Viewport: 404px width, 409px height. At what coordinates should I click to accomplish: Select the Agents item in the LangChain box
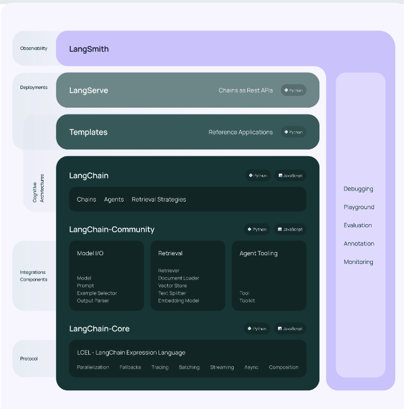pyautogui.click(x=114, y=200)
